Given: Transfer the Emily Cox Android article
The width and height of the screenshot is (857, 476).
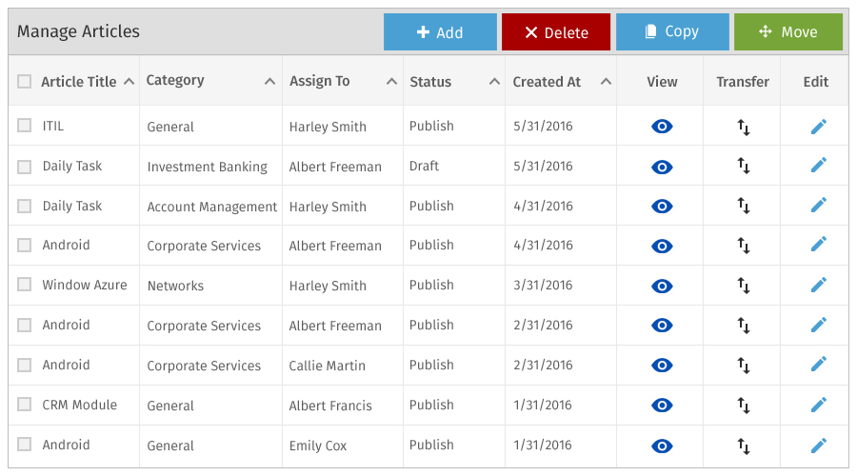Looking at the screenshot, I should coord(744,446).
